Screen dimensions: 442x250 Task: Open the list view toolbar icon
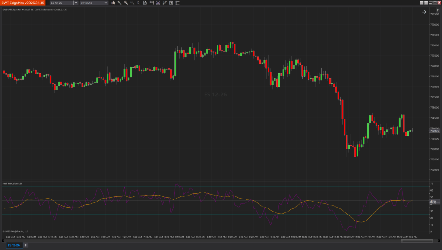177,3
